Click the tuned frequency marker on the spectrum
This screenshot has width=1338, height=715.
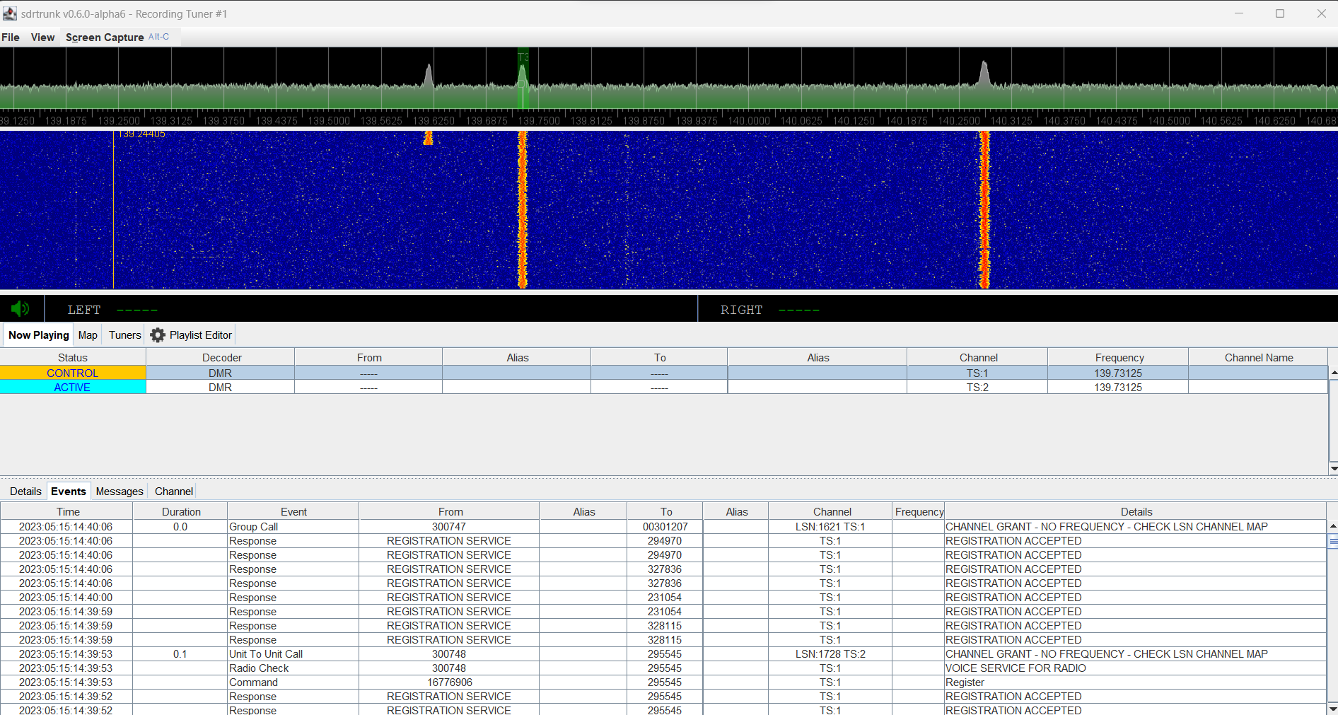click(x=523, y=78)
